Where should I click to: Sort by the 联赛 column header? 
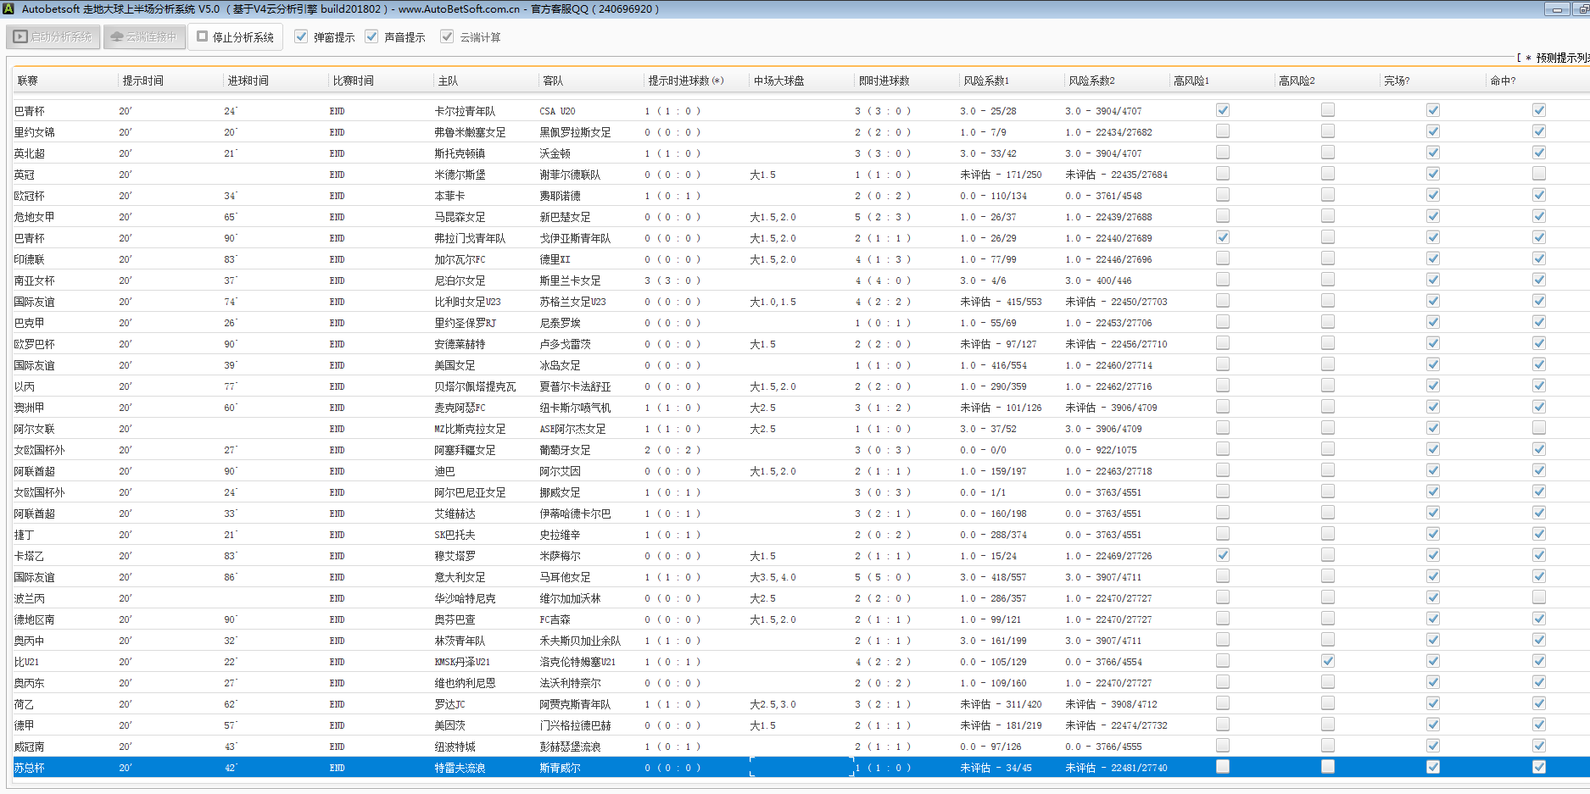pos(28,81)
